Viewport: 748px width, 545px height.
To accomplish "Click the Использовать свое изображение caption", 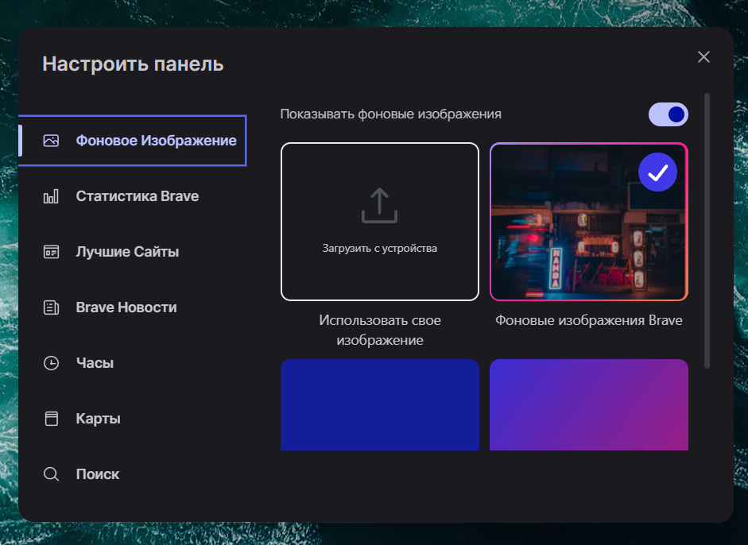I will [380, 330].
